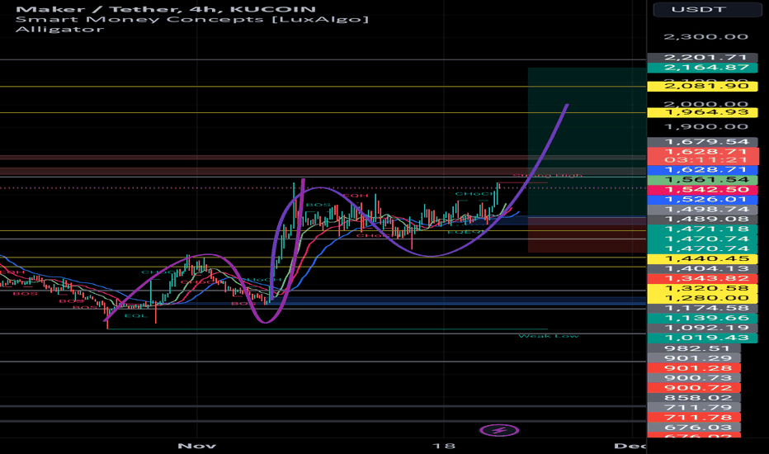
Task: Click the 03:11:21 candle countdown label
Action: [x=705, y=160]
